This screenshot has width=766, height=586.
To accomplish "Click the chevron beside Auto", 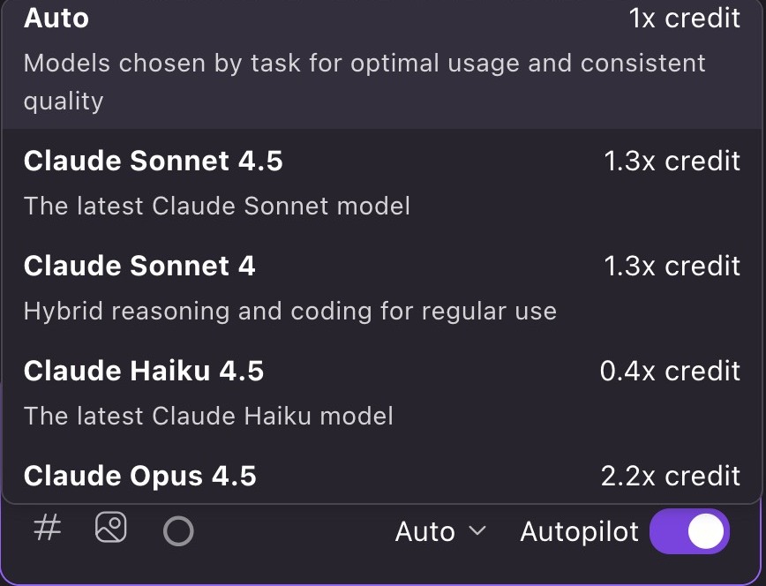I will (477, 531).
